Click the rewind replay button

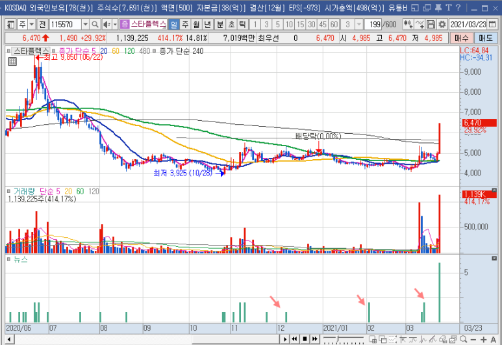click(294, 339)
